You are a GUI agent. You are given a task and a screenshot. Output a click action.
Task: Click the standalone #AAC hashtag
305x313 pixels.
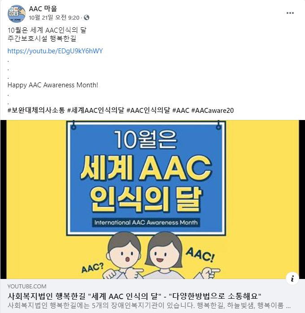click(x=181, y=111)
